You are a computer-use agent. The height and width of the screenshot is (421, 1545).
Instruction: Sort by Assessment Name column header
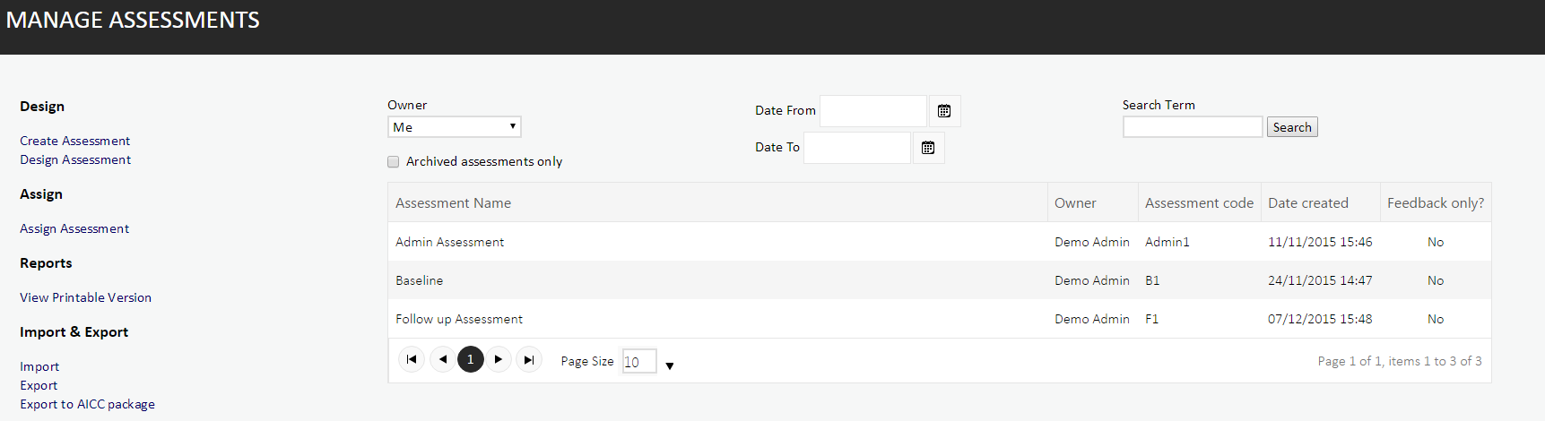point(454,203)
